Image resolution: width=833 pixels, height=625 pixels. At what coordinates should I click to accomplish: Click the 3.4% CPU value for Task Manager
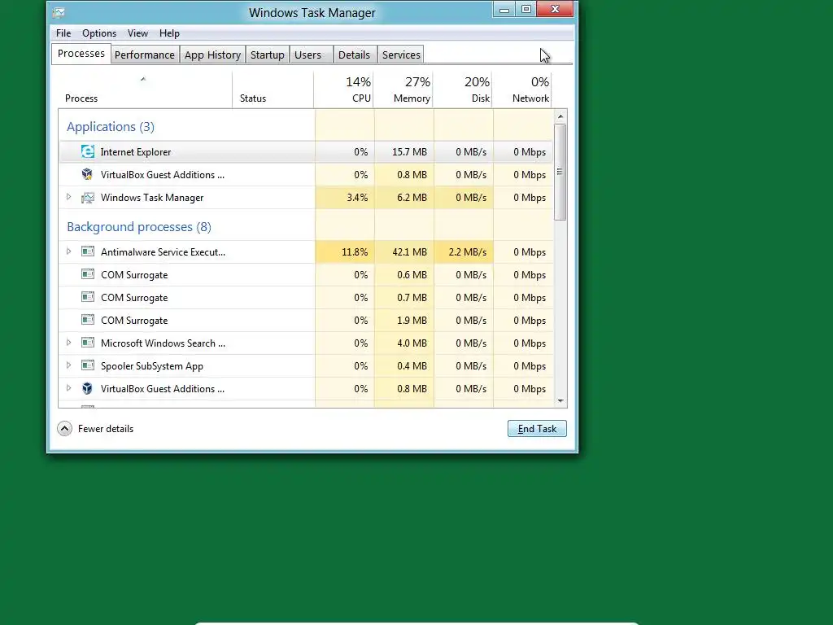click(x=357, y=198)
